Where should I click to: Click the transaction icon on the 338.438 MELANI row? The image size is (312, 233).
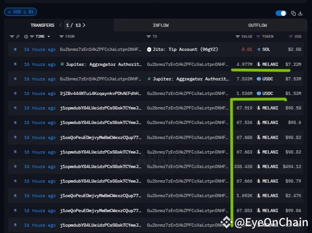(15, 166)
